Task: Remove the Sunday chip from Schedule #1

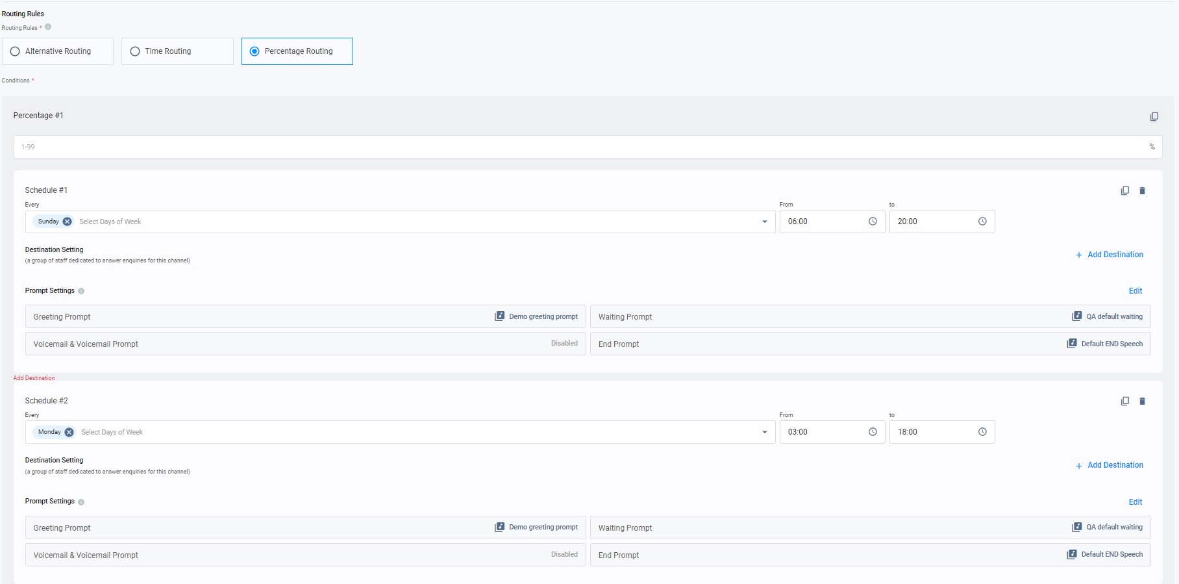Action: pyautogui.click(x=68, y=222)
